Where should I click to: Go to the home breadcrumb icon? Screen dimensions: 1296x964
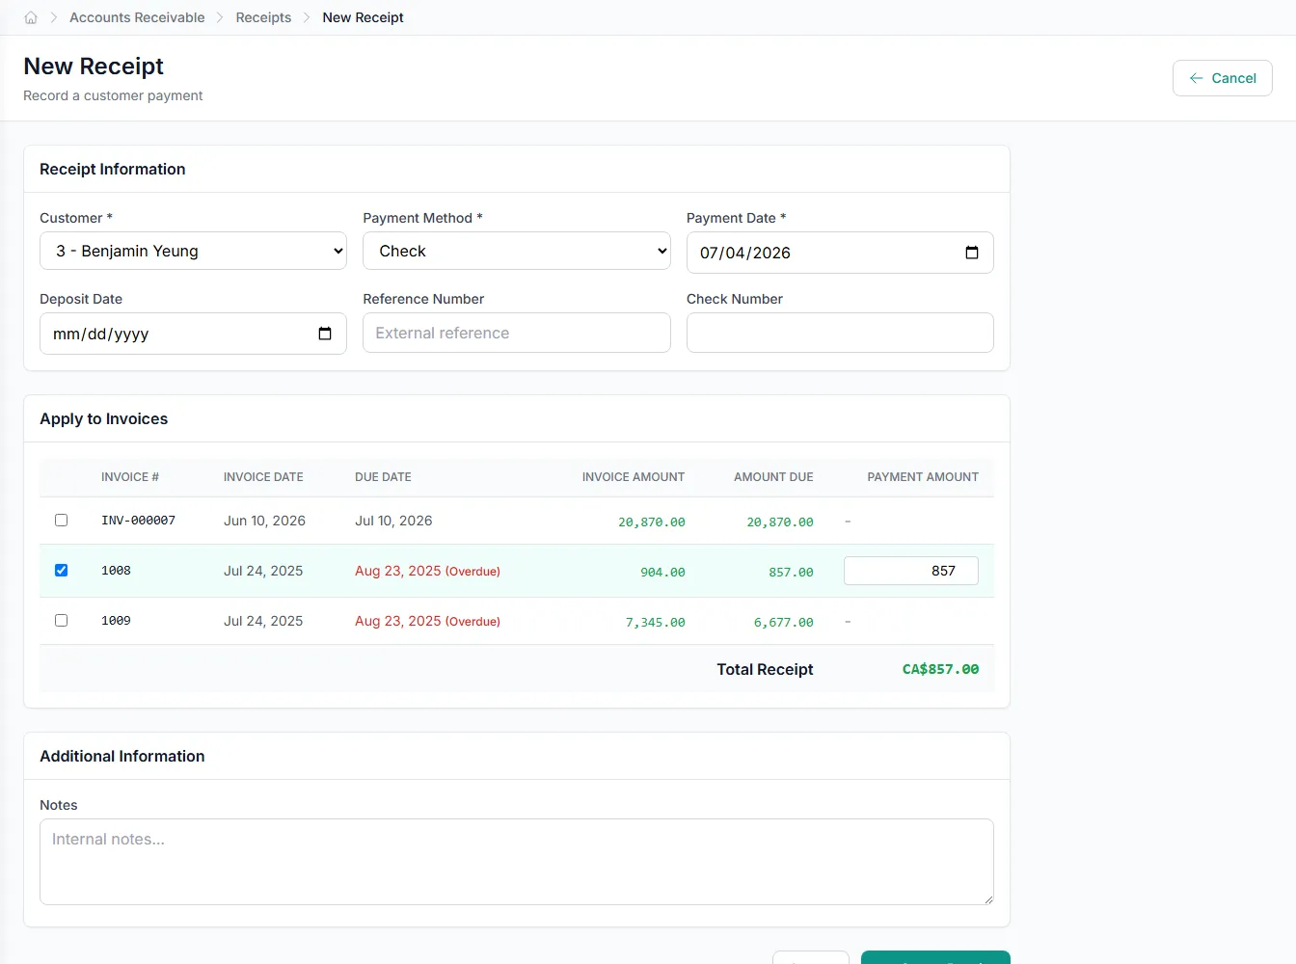[x=31, y=17]
